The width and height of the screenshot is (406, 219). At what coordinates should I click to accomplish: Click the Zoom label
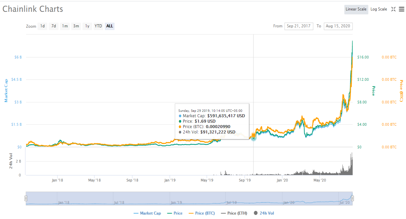click(31, 26)
